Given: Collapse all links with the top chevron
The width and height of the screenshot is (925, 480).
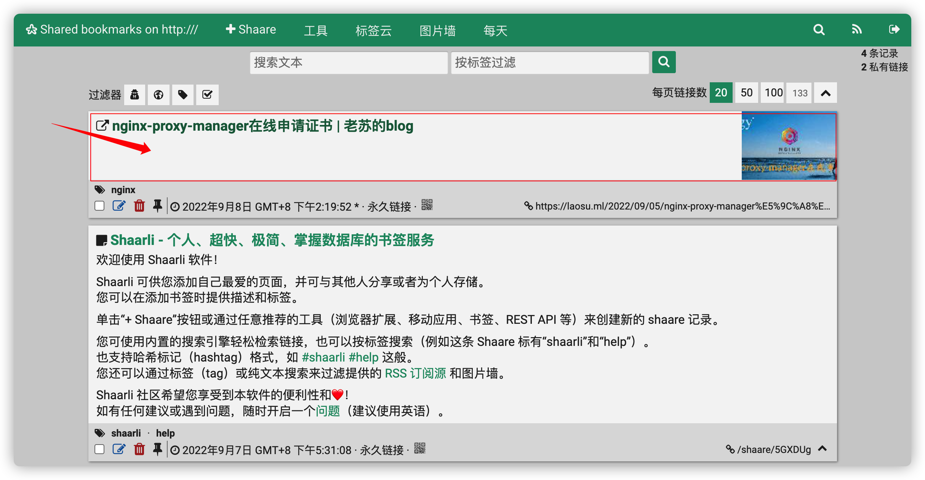Looking at the screenshot, I should point(826,93).
